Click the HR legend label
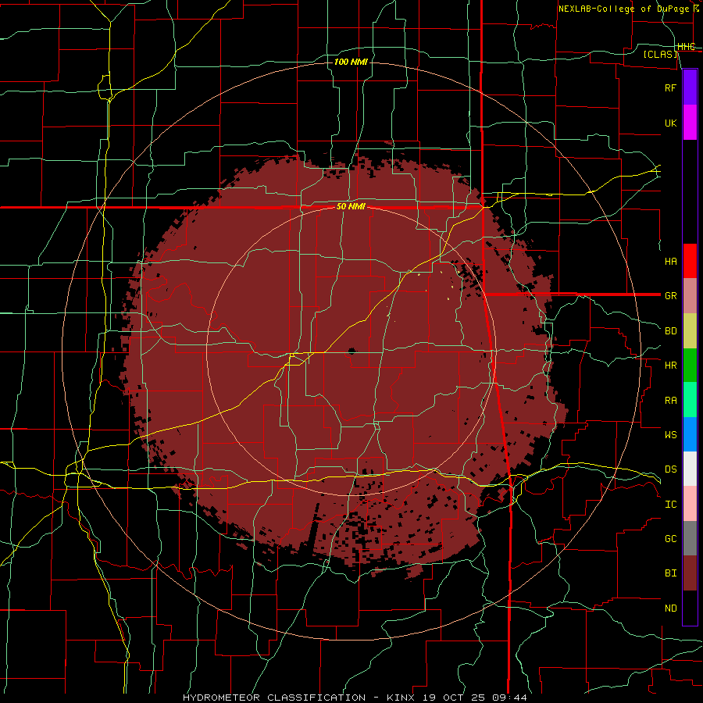This screenshot has width=703, height=703. [x=670, y=366]
